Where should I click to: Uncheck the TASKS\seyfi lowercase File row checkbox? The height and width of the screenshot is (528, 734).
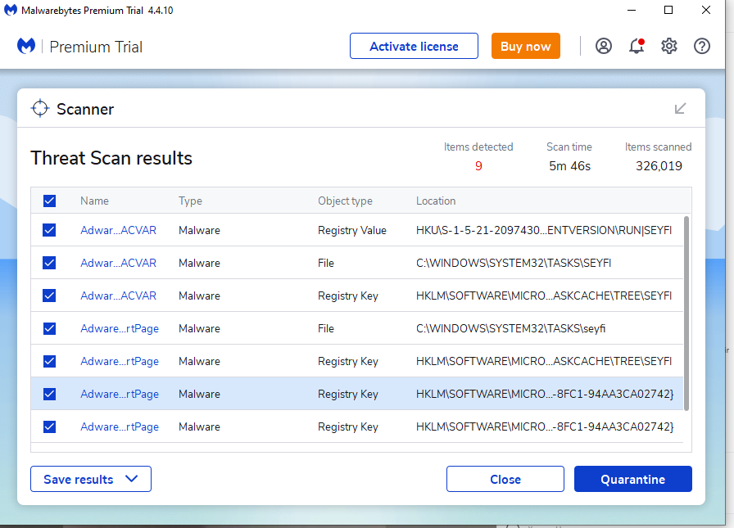(x=49, y=328)
